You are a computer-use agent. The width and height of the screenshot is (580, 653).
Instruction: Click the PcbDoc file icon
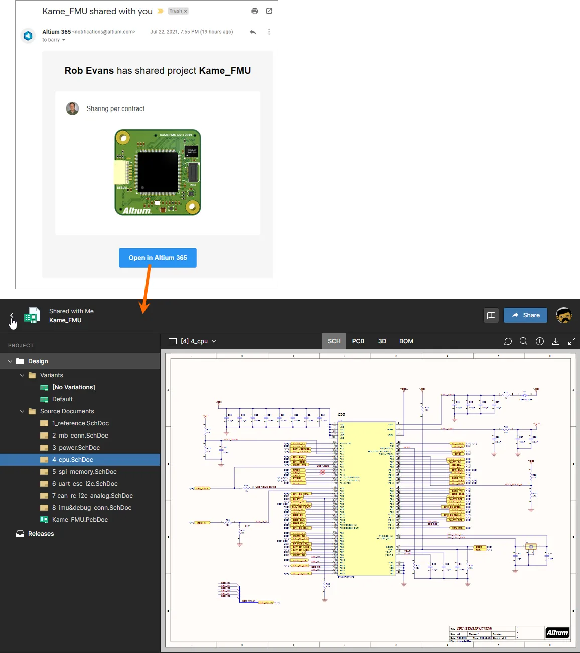pyautogui.click(x=44, y=520)
